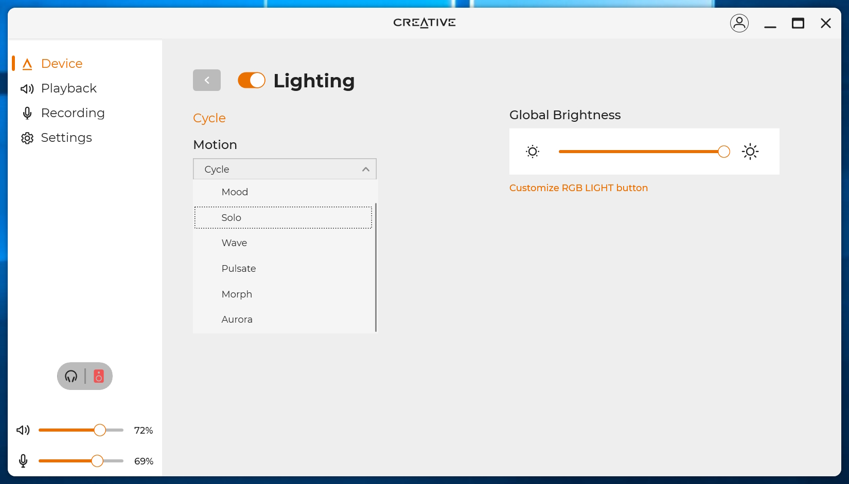Image resolution: width=849 pixels, height=484 pixels.
Task: Click the Motion dropdown list scrollbar
Action: 376,267
